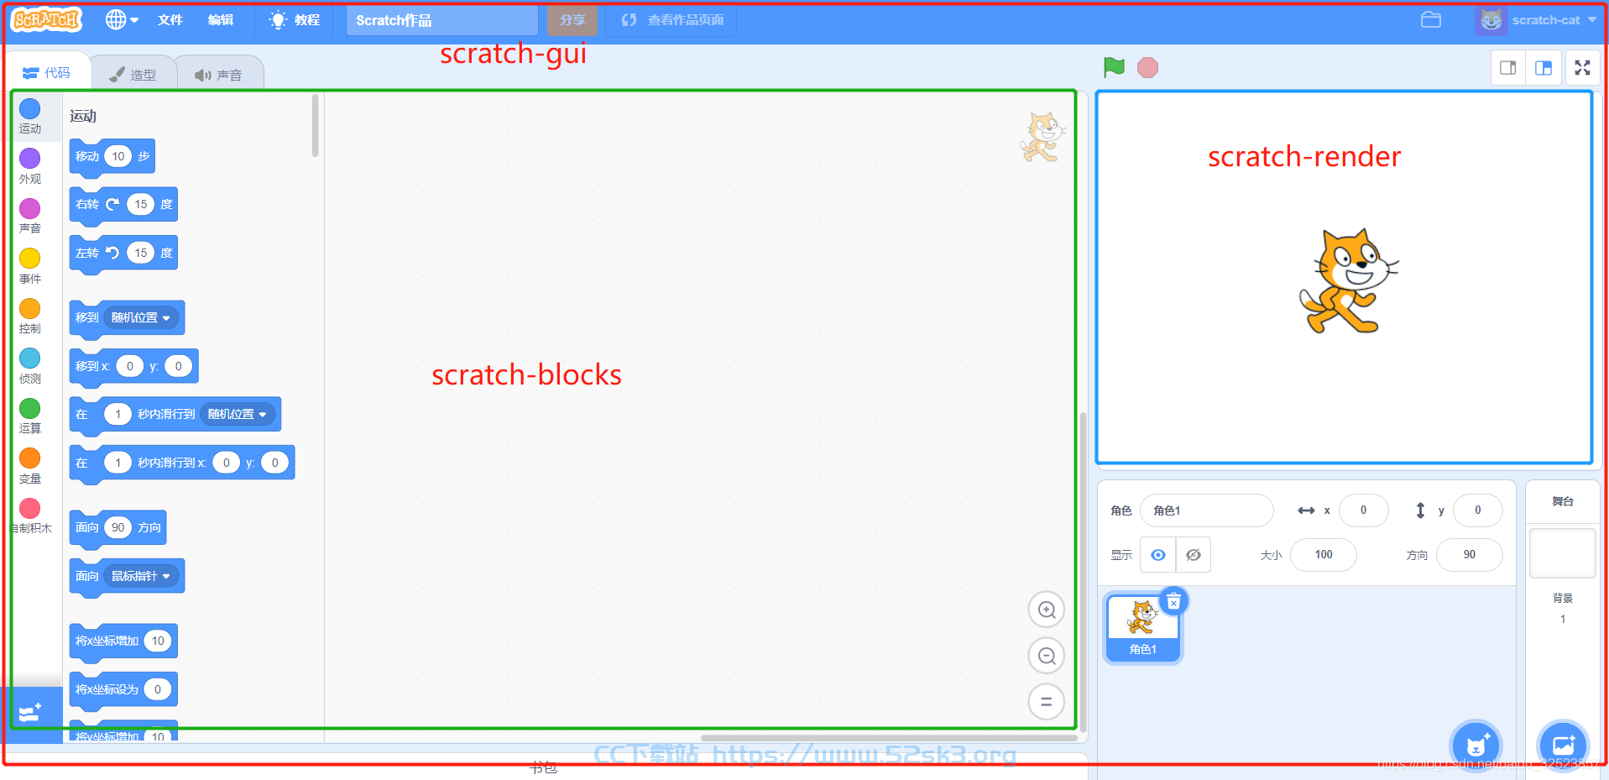Hide the sprite with crossed eye icon
The image size is (1609, 780).
[x=1194, y=555]
